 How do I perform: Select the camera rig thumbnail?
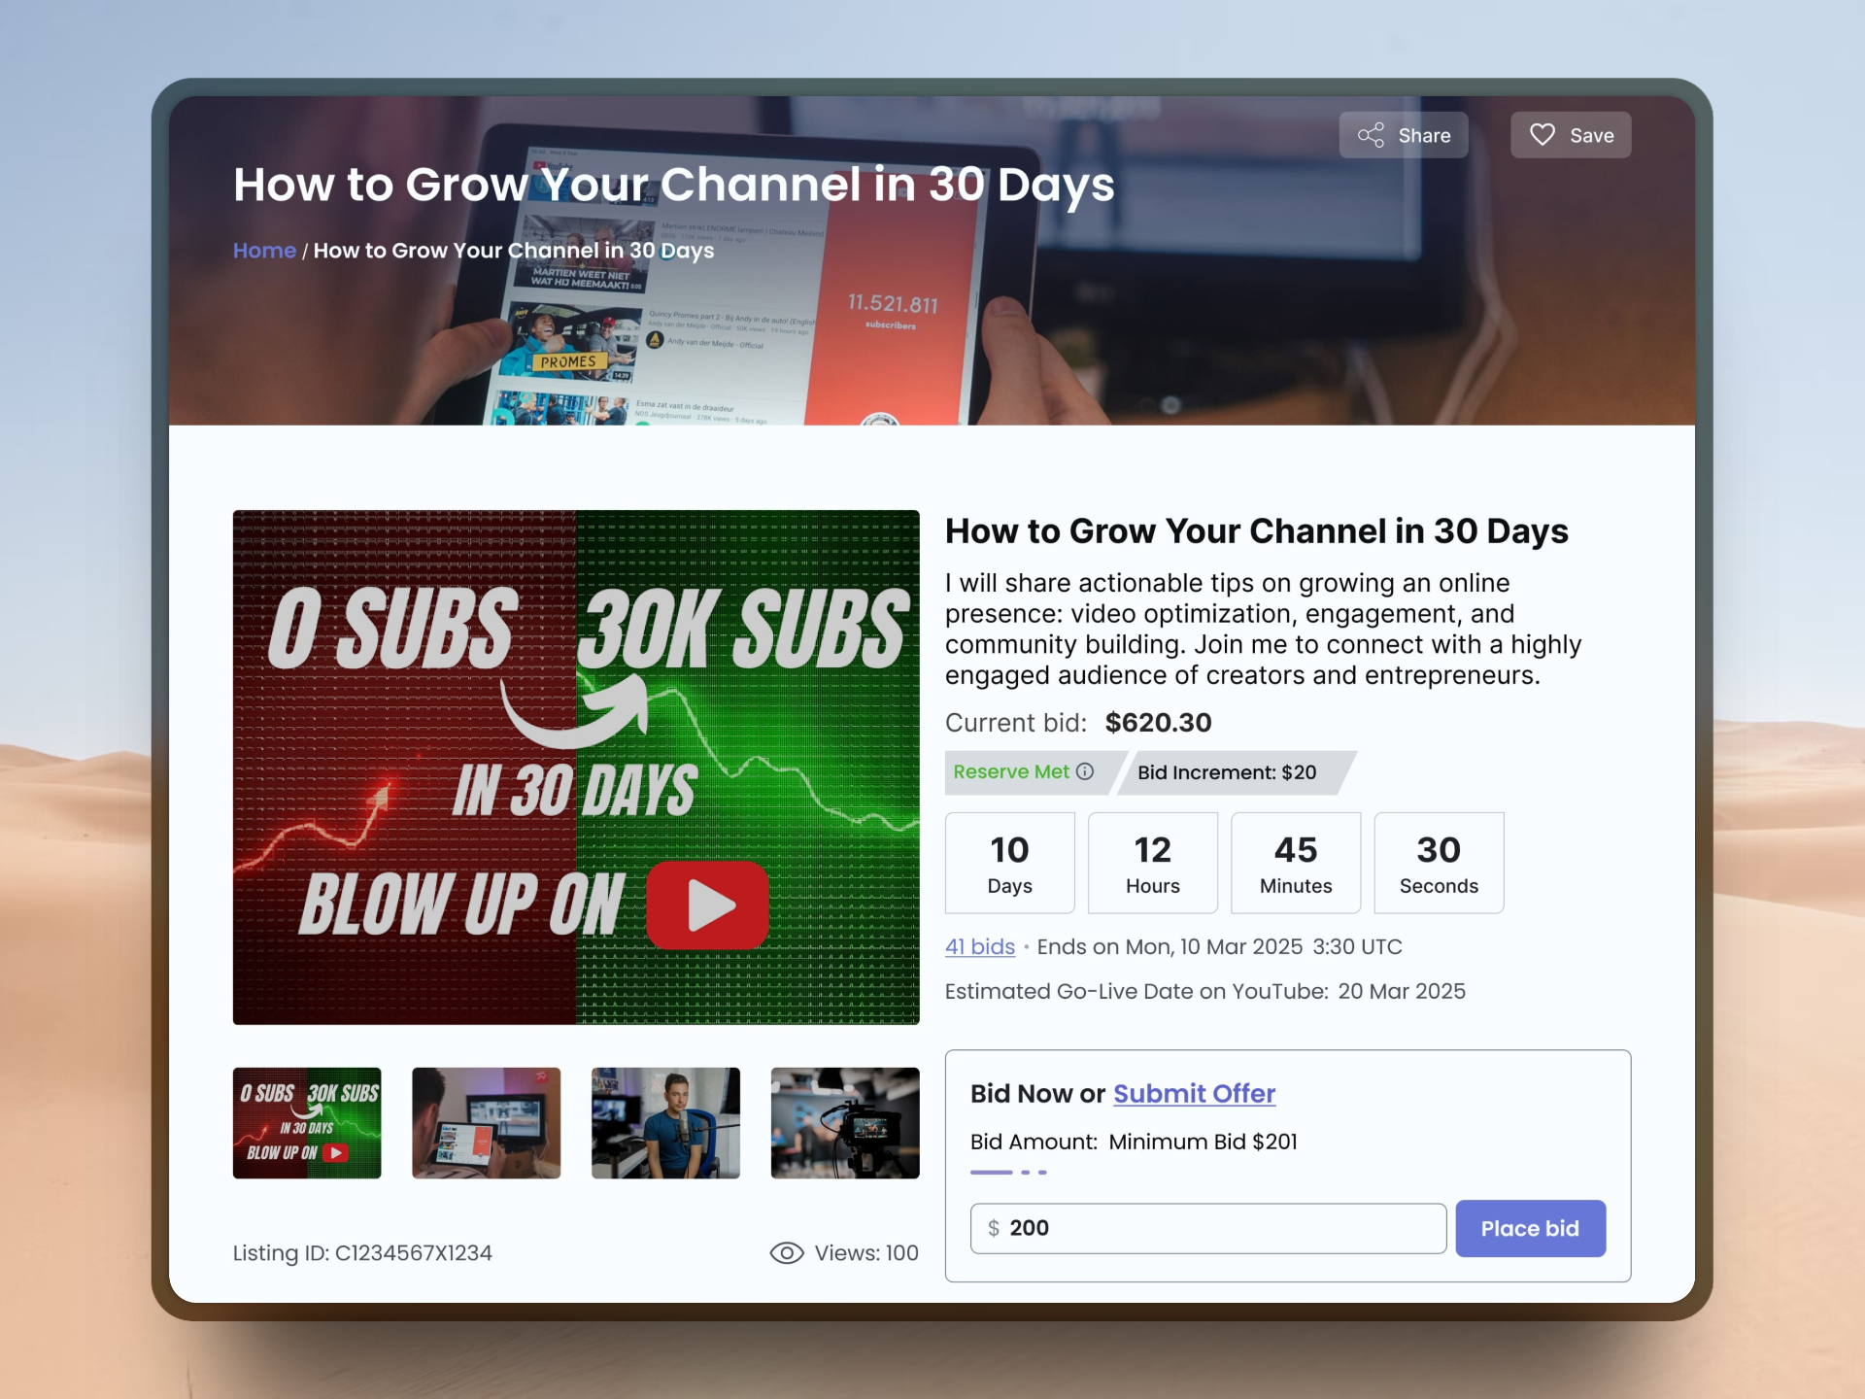pyautogui.click(x=845, y=1123)
